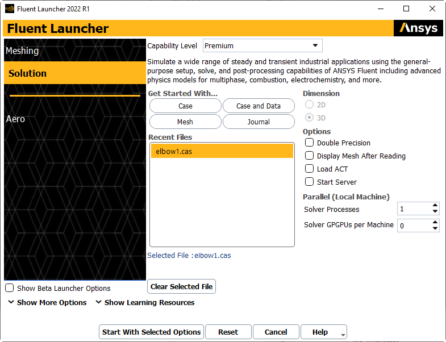Select the Aero workspace
This screenshot has height=342, width=446.
tap(15, 119)
